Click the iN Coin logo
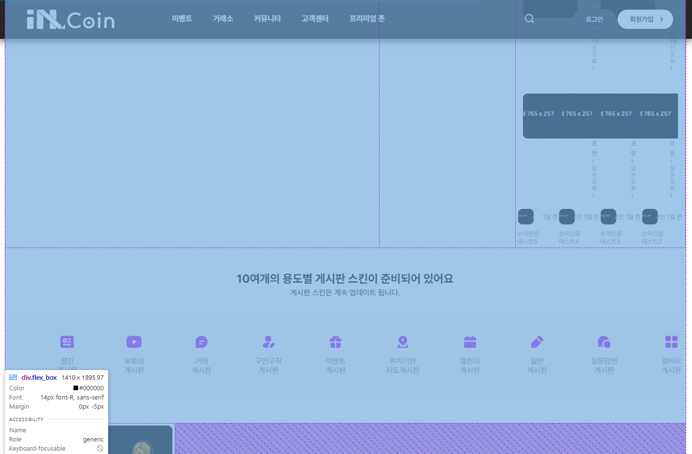Image resolution: width=692 pixels, height=454 pixels. [x=71, y=19]
